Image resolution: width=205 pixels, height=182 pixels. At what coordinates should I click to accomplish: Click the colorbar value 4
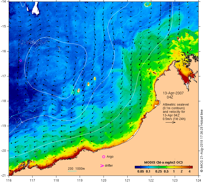pyautogui.click(x=189, y=171)
